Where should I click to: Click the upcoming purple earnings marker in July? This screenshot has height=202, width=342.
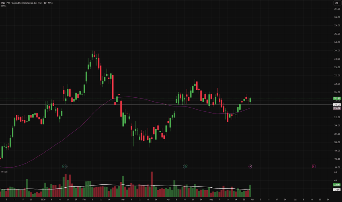click(314, 166)
